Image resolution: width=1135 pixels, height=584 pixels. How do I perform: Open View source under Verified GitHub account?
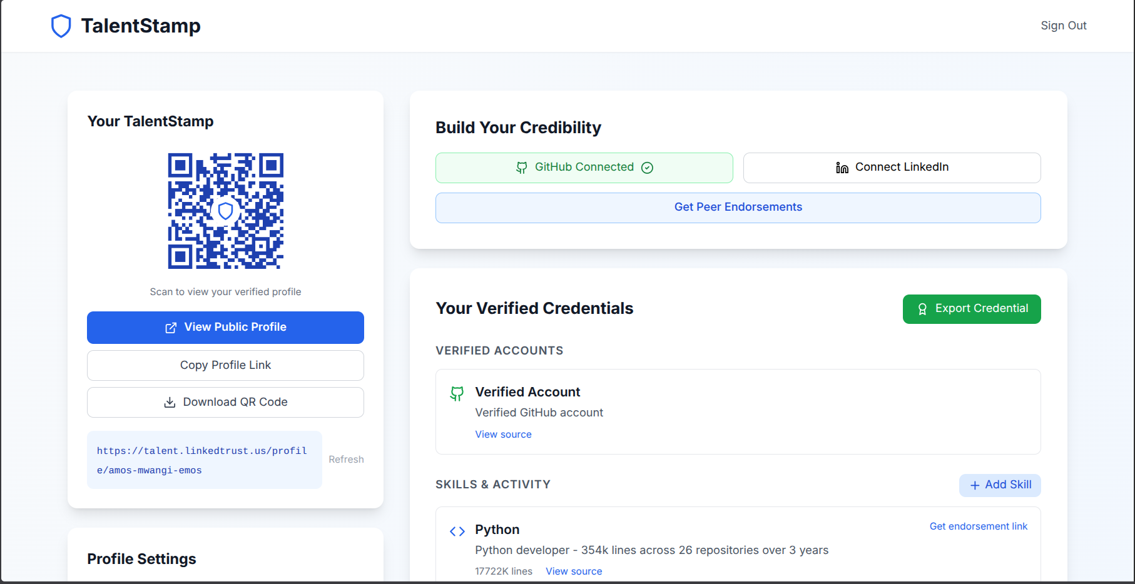click(503, 435)
